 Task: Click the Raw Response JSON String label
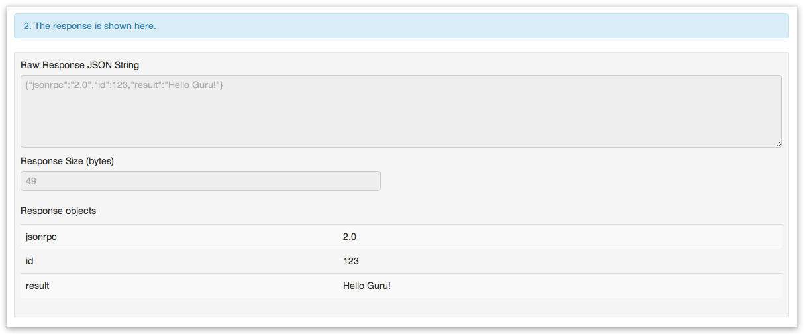click(x=80, y=65)
